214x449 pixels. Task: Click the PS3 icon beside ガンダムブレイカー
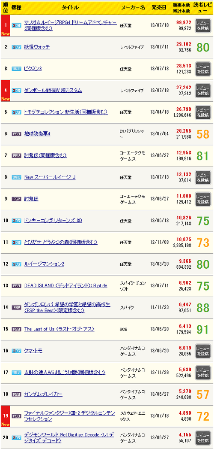(x=16, y=394)
